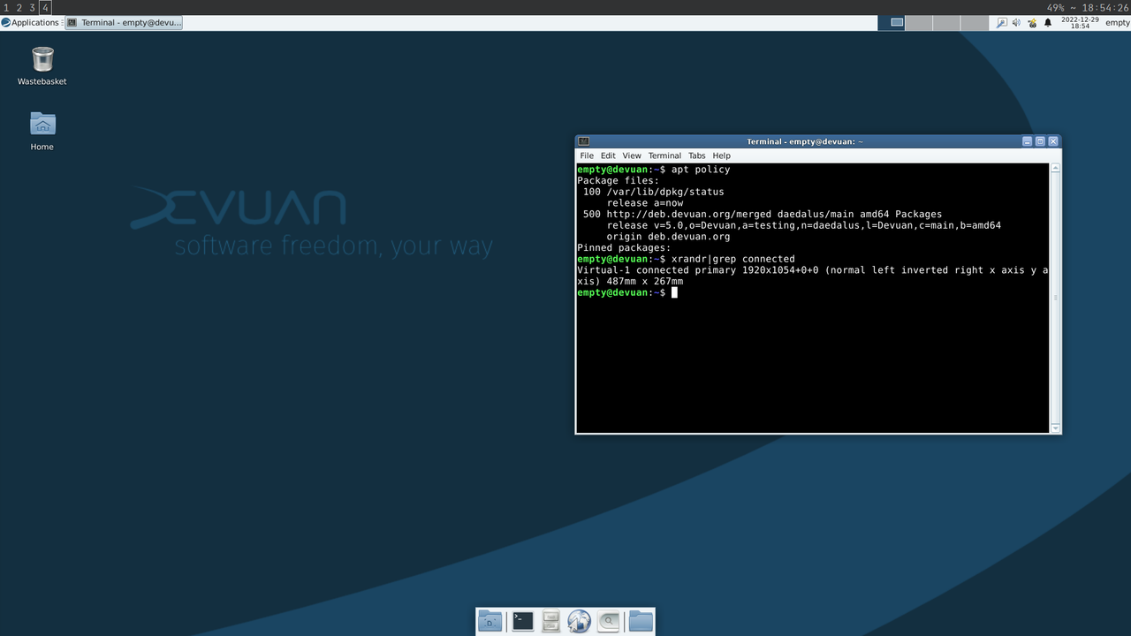Viewport: 1131px width, 636px height.
Task: Click the volume speaker tray icon
Action: pyautogui.click(x=1016, y=23)
